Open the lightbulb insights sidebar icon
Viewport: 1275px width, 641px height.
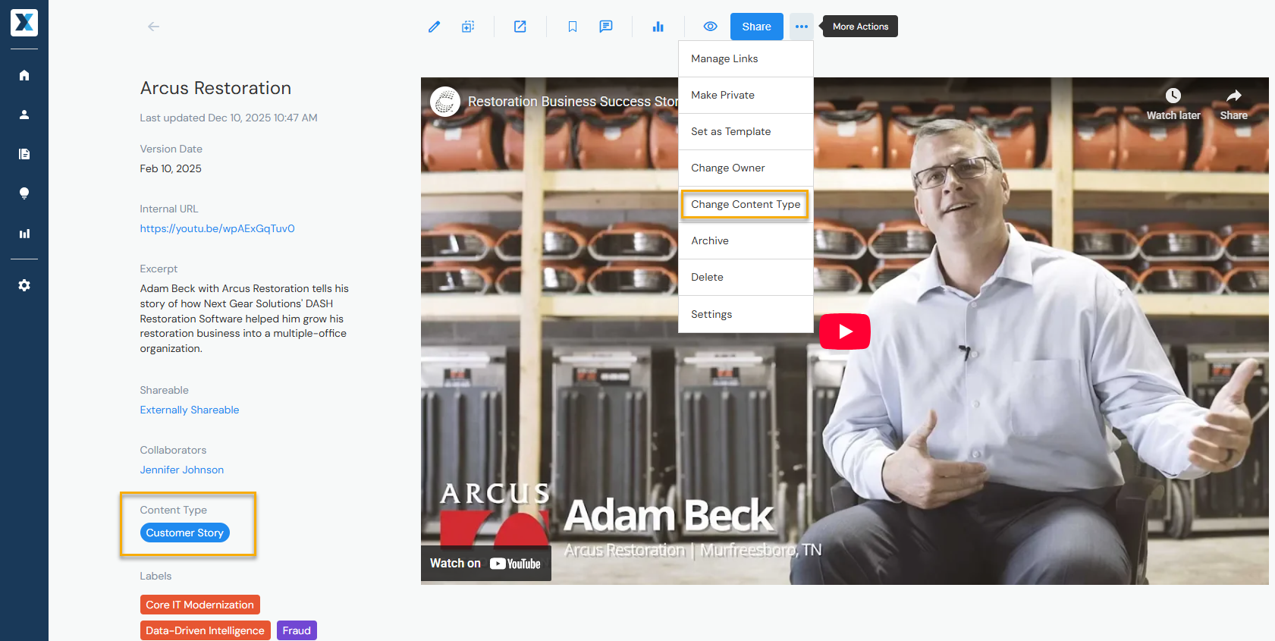tap(24, 193)
